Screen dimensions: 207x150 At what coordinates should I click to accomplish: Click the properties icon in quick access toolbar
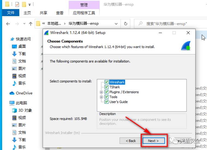pos(17,4)
